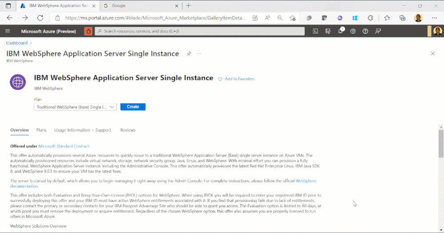This screenshot has width=444, height=233.
Task: Open browser Collections icon
Action: pyautogui.click(x=402, y=18)
